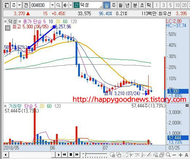The width and height of the screenshot is (190, 159).
Task: Toggle the small square before 거래량 label
Action: 5,106
